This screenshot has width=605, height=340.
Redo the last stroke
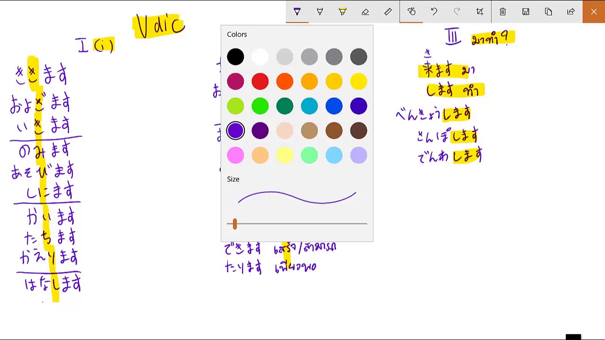coord(457,11)
